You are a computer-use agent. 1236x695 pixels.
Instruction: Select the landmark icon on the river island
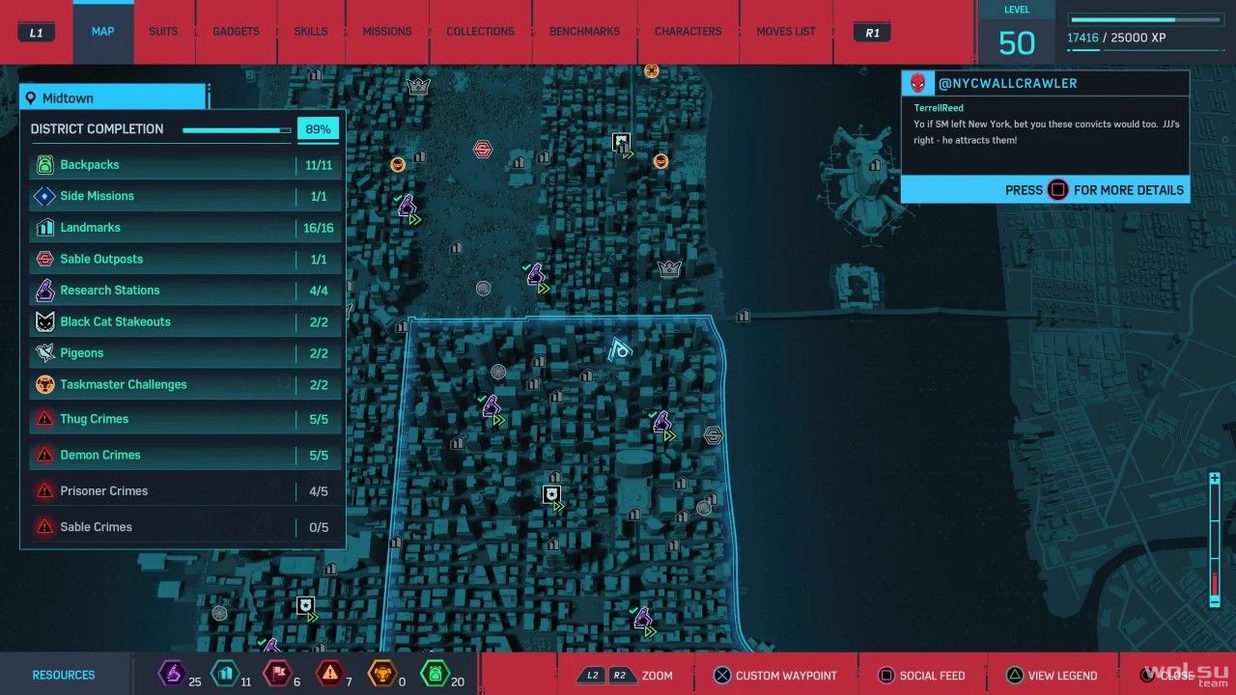(874, 165)
